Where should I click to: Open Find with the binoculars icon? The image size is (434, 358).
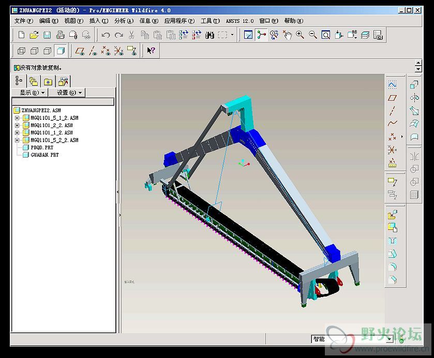(209, 35)
